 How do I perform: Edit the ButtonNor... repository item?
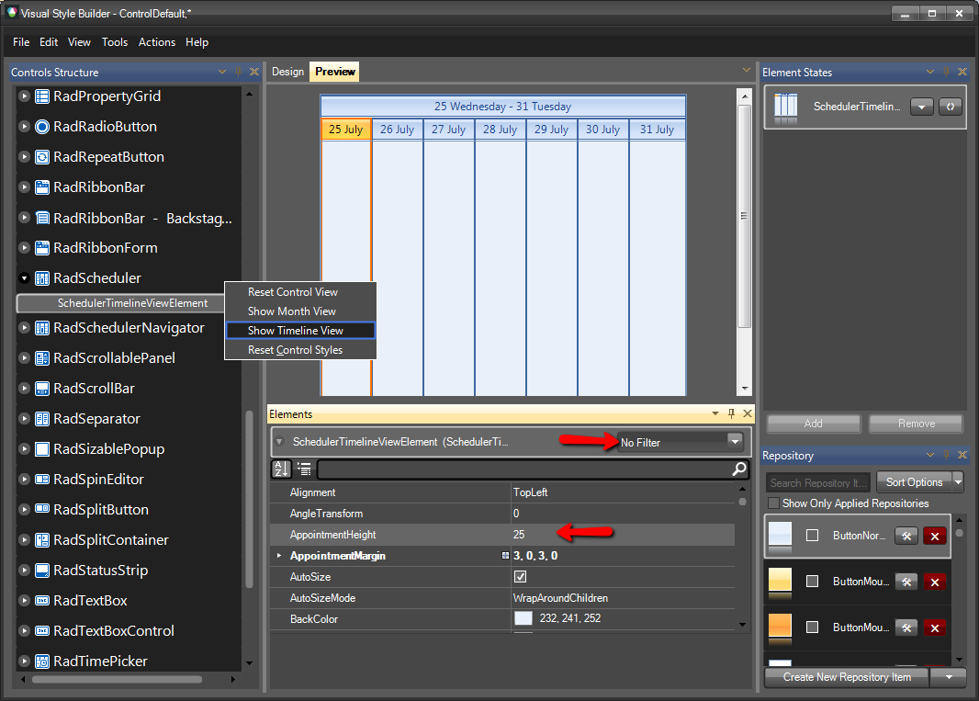click(x=906, y=536)
